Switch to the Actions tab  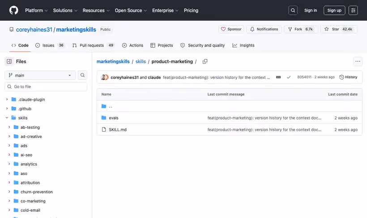coord(132,45)
